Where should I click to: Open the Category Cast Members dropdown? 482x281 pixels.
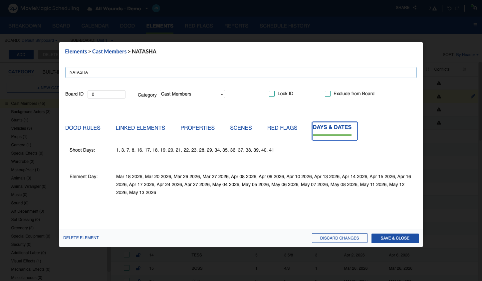point(192,94)
